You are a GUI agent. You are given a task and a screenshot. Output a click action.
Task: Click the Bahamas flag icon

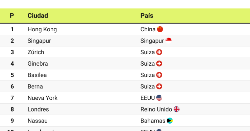(x=170, y=121)
